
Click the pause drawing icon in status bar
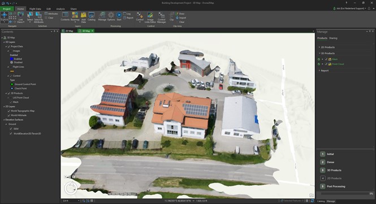pyautogui.click(x=307, y=201)
